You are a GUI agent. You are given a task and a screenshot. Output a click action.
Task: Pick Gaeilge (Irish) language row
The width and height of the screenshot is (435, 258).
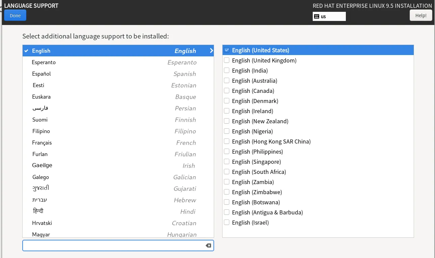[118, 165]
